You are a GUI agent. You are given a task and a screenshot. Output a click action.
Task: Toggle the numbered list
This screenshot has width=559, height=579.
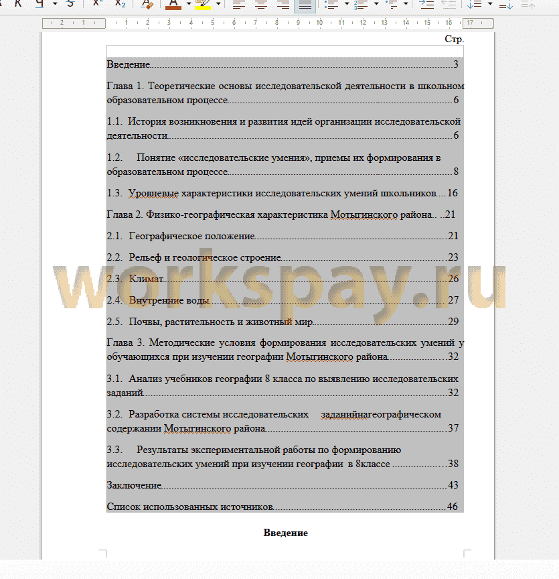coord(361,5)
